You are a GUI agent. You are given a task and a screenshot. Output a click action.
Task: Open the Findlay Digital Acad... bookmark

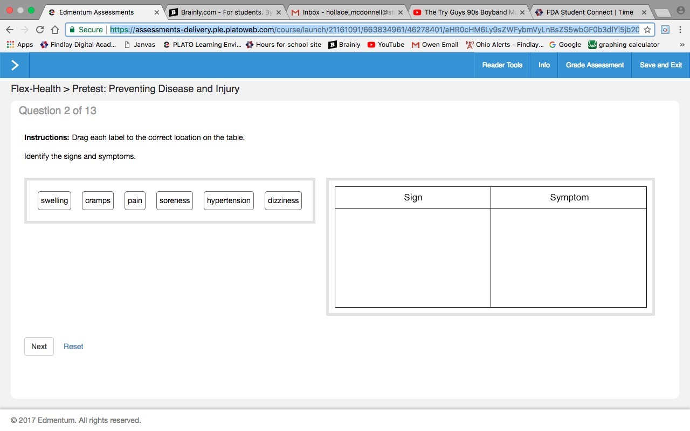pos(78,45)
